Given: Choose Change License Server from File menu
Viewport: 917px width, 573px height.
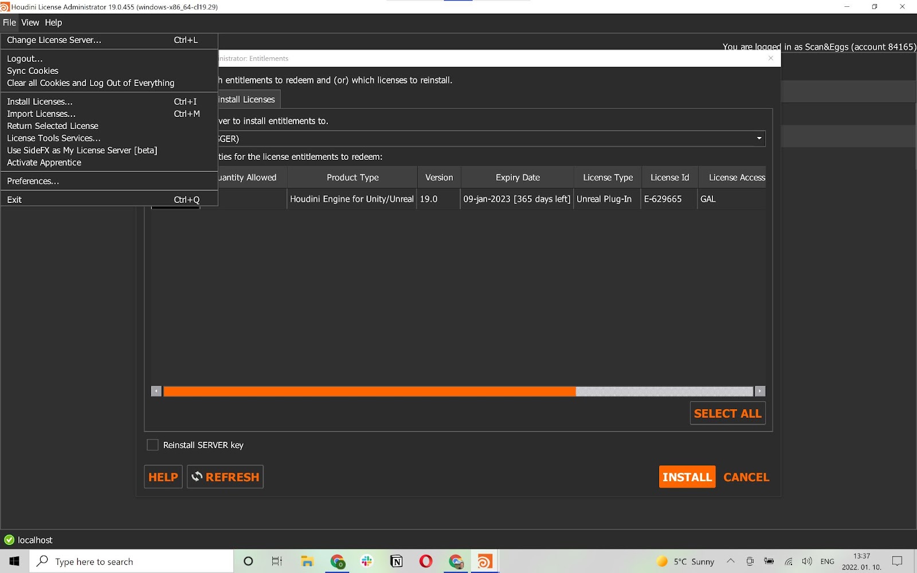Looking at the screenshot, I should 109,40.
